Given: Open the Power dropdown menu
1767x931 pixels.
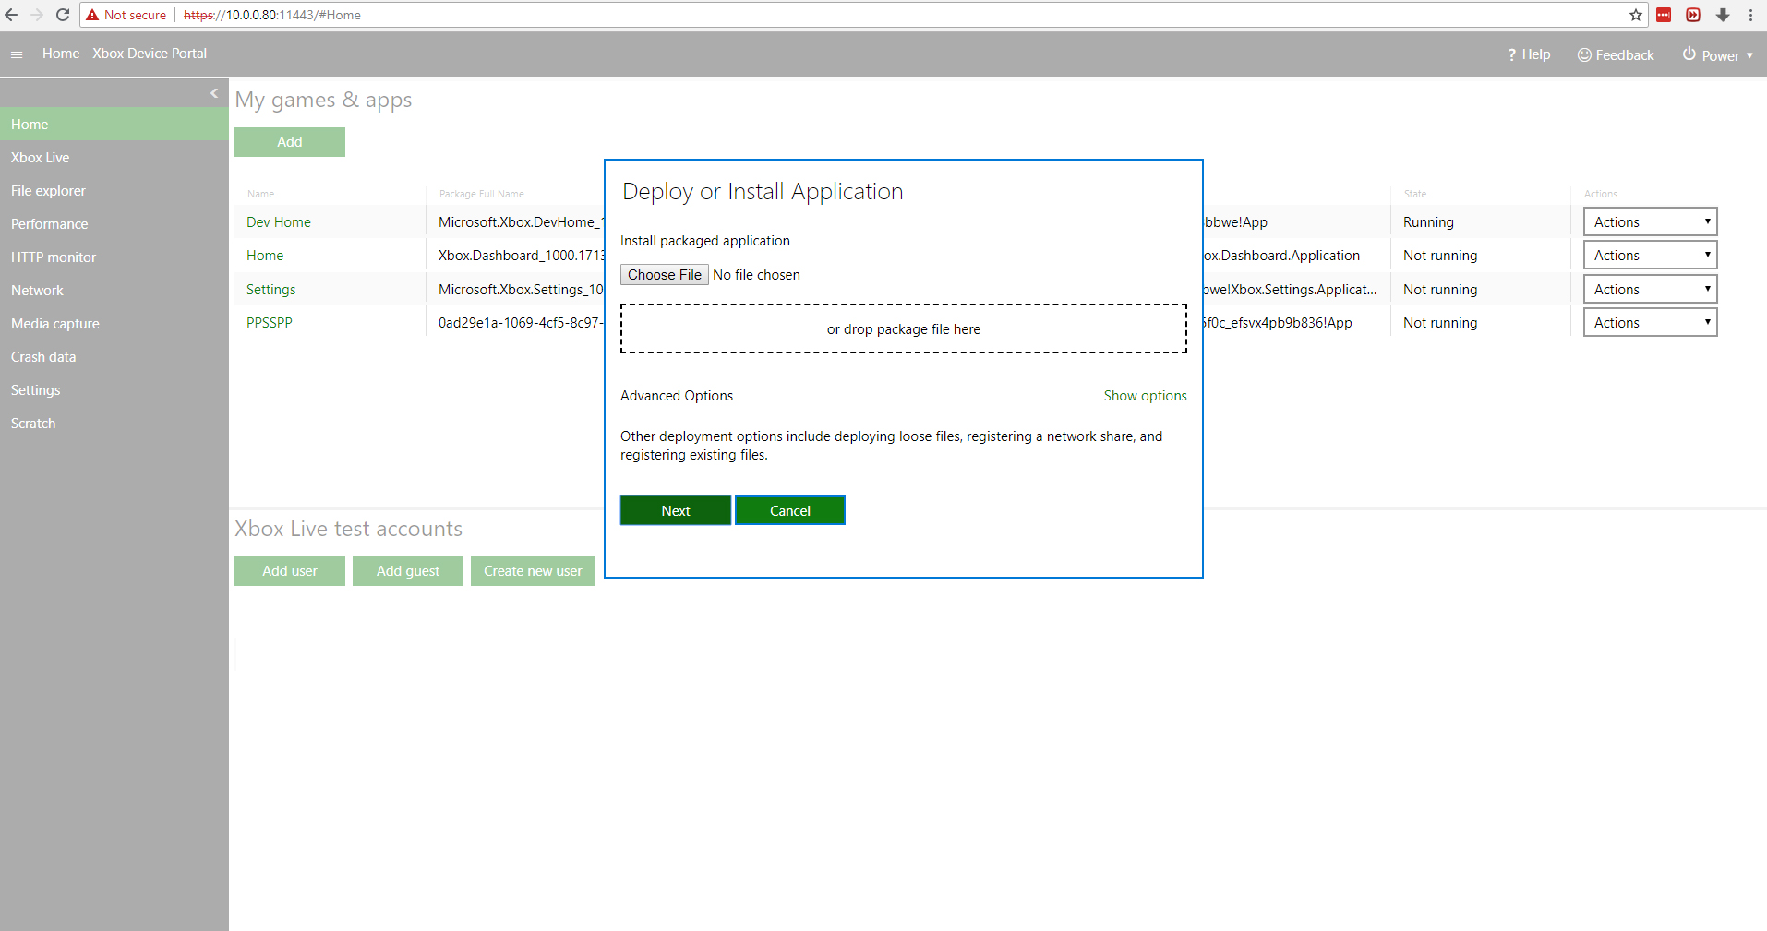Looking at the screenshot, I should pos(1717,55).
